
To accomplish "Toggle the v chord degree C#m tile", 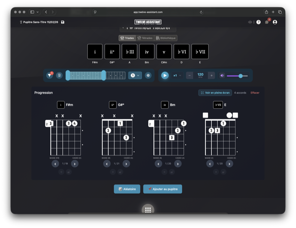I will pyautogui.click(x=164, y=52).
